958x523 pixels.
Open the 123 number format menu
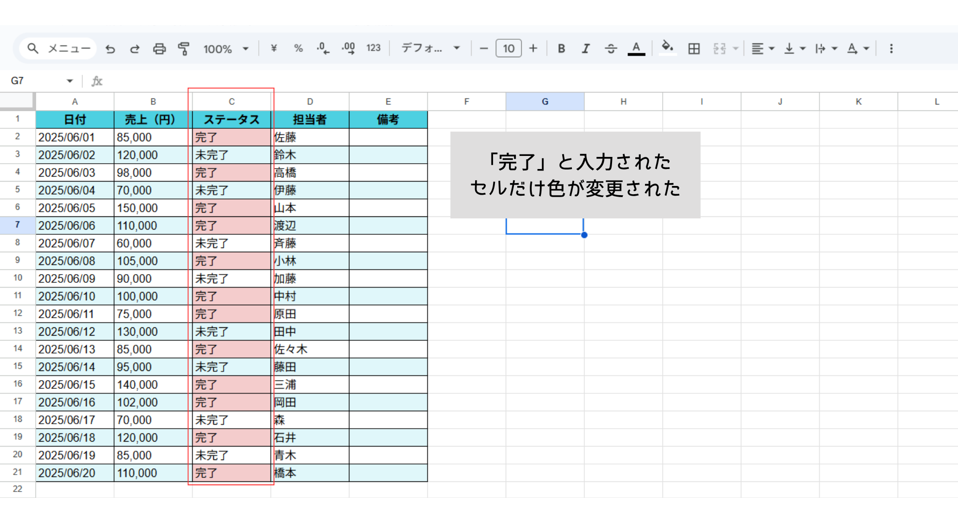[374, 48]
